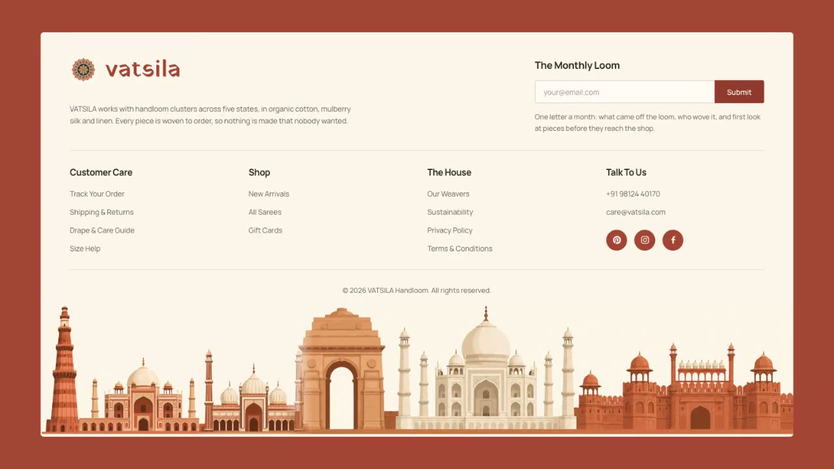Open the Pinterest social icon
This screenshot has width=834, height=469.
point(616,240)
